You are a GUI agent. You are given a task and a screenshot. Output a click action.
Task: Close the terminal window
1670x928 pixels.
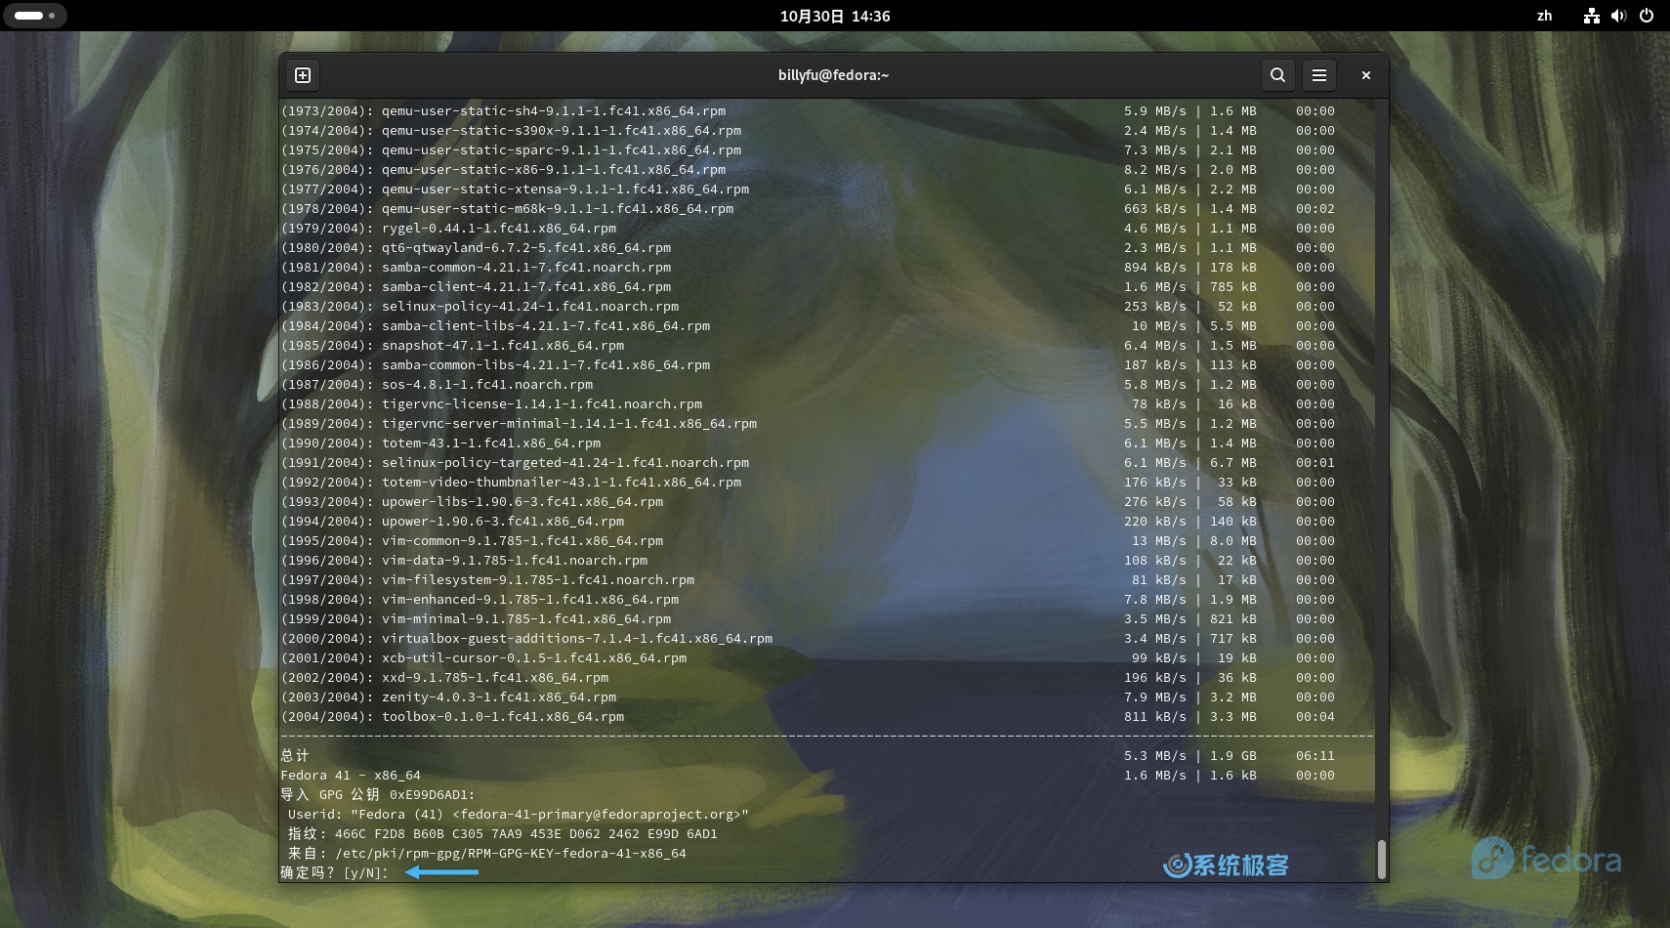pyautogui.click(x=1366, y=75)
